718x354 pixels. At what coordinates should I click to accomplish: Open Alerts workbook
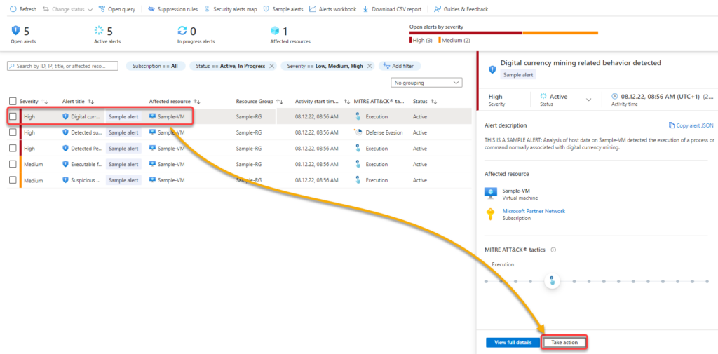click(332, 9)
